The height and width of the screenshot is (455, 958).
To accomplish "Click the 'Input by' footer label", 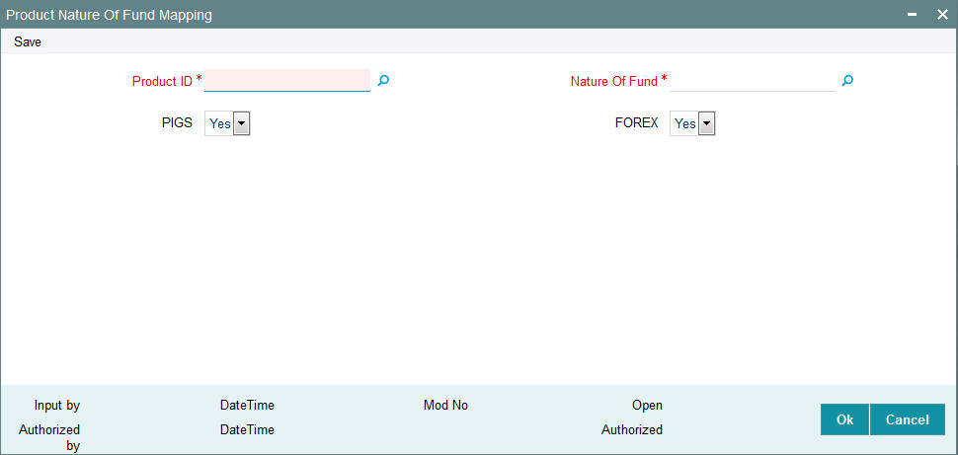I will point(57,405).
